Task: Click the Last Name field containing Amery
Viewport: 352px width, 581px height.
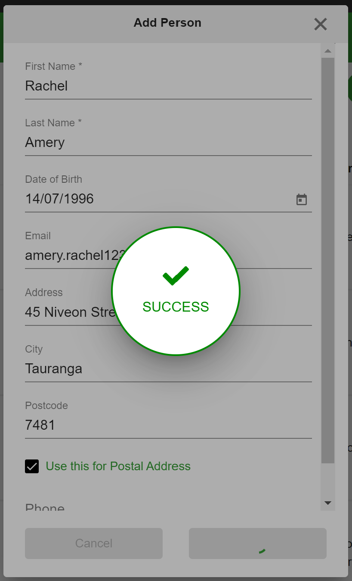Action: click(x=168, y=142)
